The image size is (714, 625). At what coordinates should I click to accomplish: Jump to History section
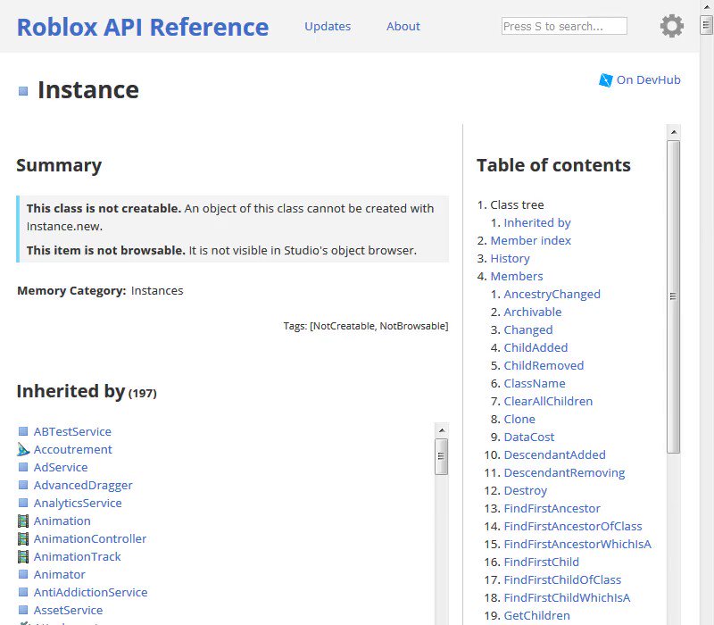[510, 258]
